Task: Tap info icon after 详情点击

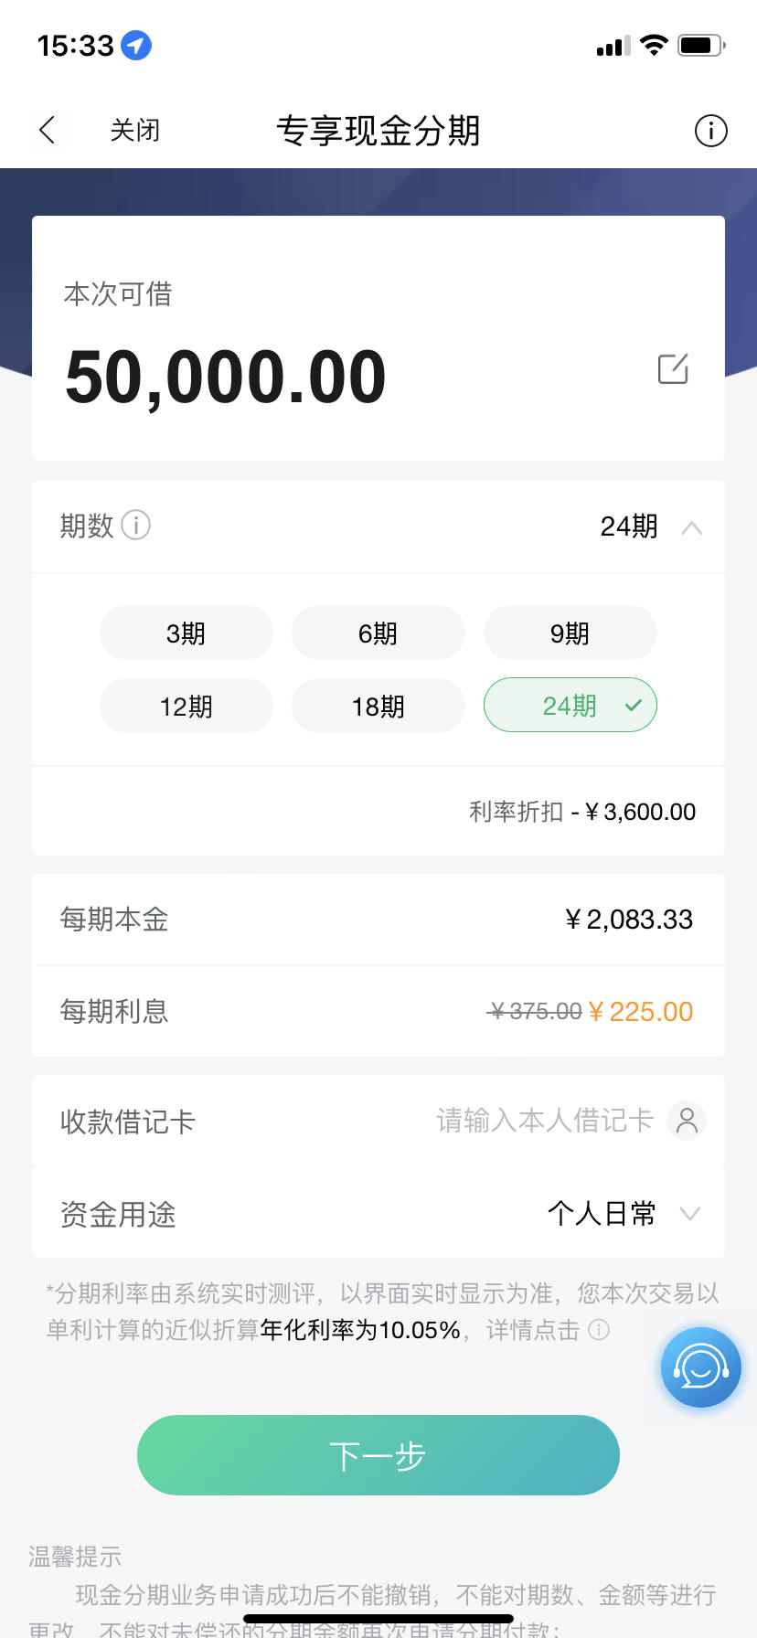Action: coord(598,1330)
